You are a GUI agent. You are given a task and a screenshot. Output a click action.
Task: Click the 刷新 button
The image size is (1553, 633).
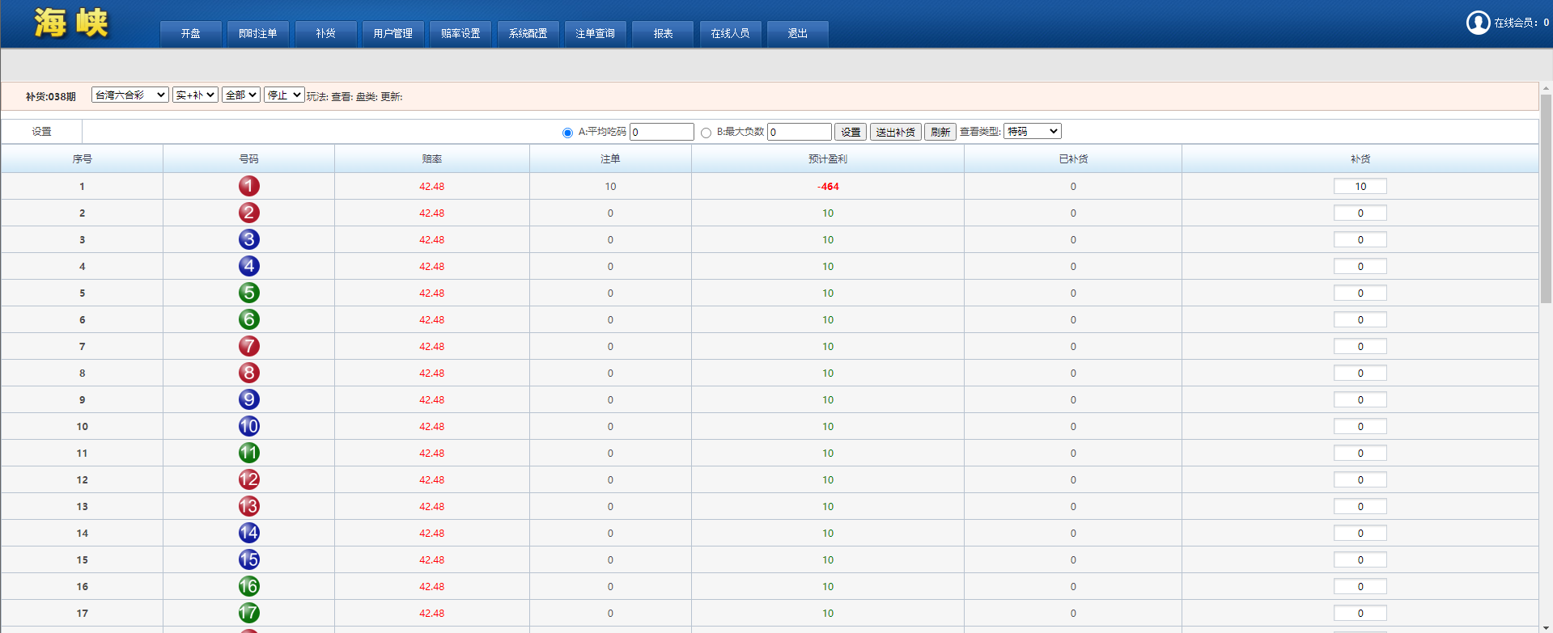[940, 132]
